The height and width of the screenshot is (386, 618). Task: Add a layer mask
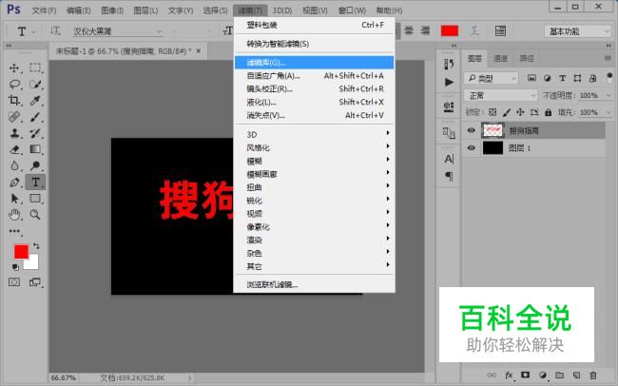(x=526, y=375)
